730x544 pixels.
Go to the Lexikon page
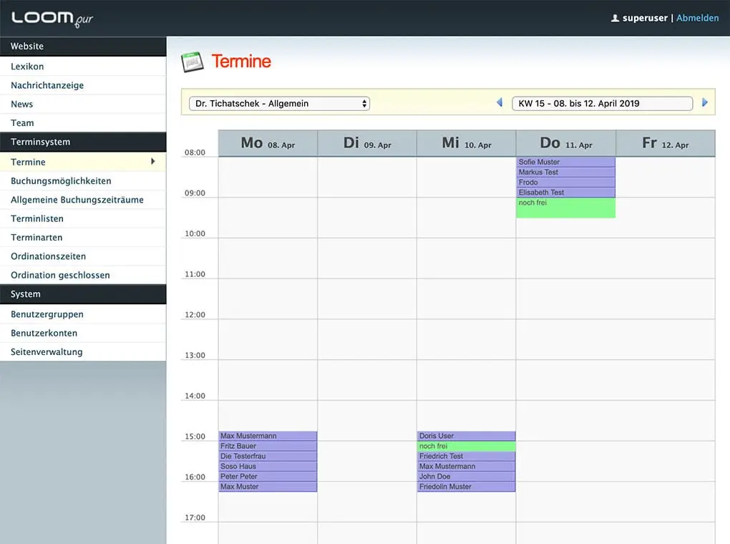pyautogui.click(x=27, y=67)
